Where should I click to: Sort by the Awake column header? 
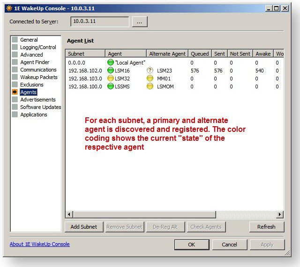coord(263,54)
